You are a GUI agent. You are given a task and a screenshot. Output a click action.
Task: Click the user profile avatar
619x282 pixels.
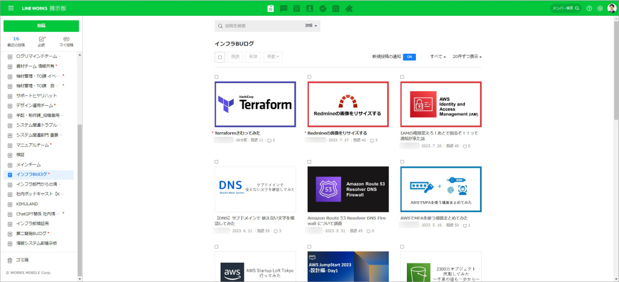tap(611, 8)
